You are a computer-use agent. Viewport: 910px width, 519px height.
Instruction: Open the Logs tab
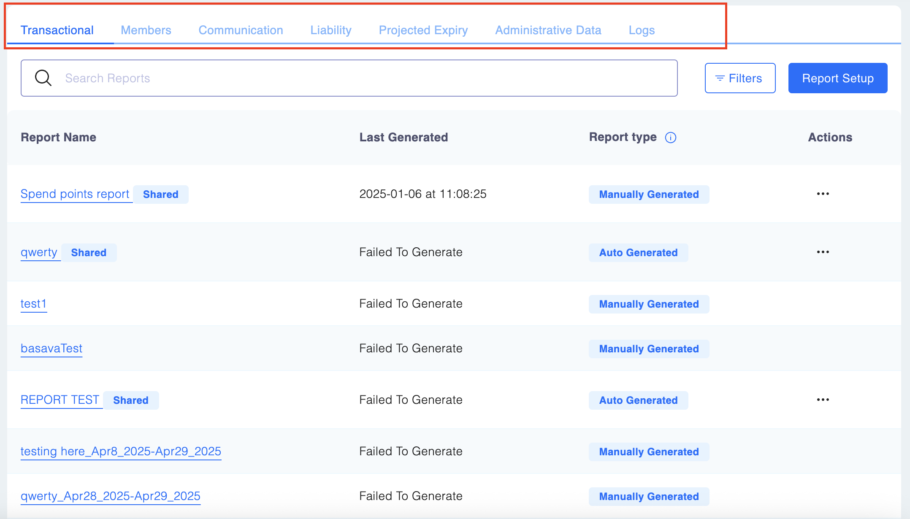tap(642, 30)
